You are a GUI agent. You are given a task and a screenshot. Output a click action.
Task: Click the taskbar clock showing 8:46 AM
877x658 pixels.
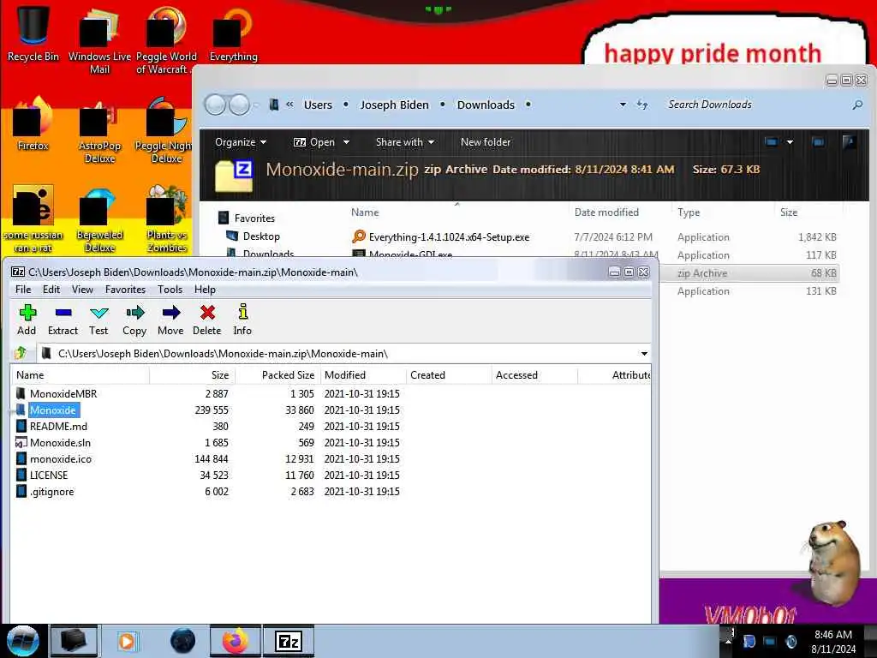832,641
